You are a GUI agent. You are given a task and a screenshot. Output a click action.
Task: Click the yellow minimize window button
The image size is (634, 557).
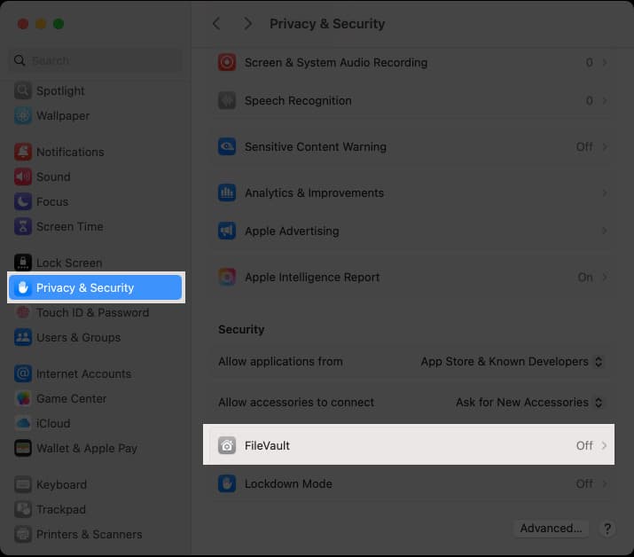click(41, 24)
